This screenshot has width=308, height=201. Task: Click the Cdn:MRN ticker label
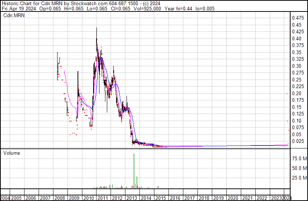click(x=12, y=15)
